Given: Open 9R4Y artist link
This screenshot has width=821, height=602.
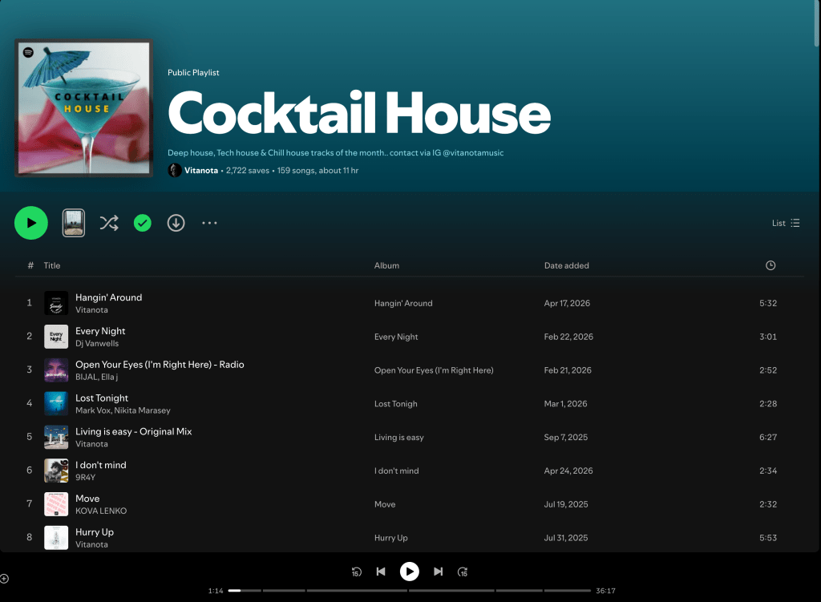Looking at the screenshot, I should 85,478.
